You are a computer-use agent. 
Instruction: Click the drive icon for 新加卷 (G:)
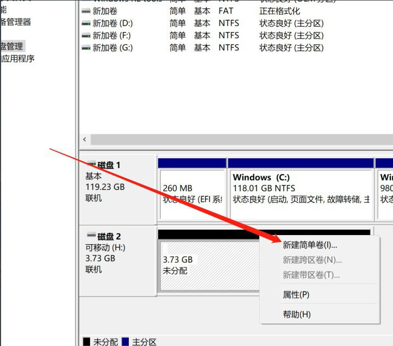point(86,48)
